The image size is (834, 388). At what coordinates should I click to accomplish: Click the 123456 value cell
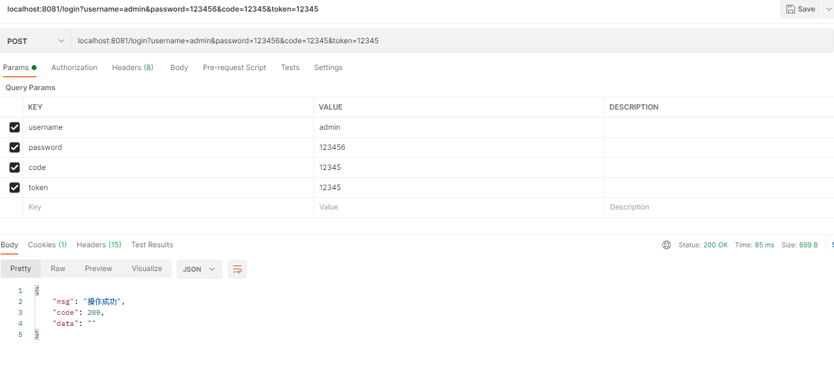459,147
